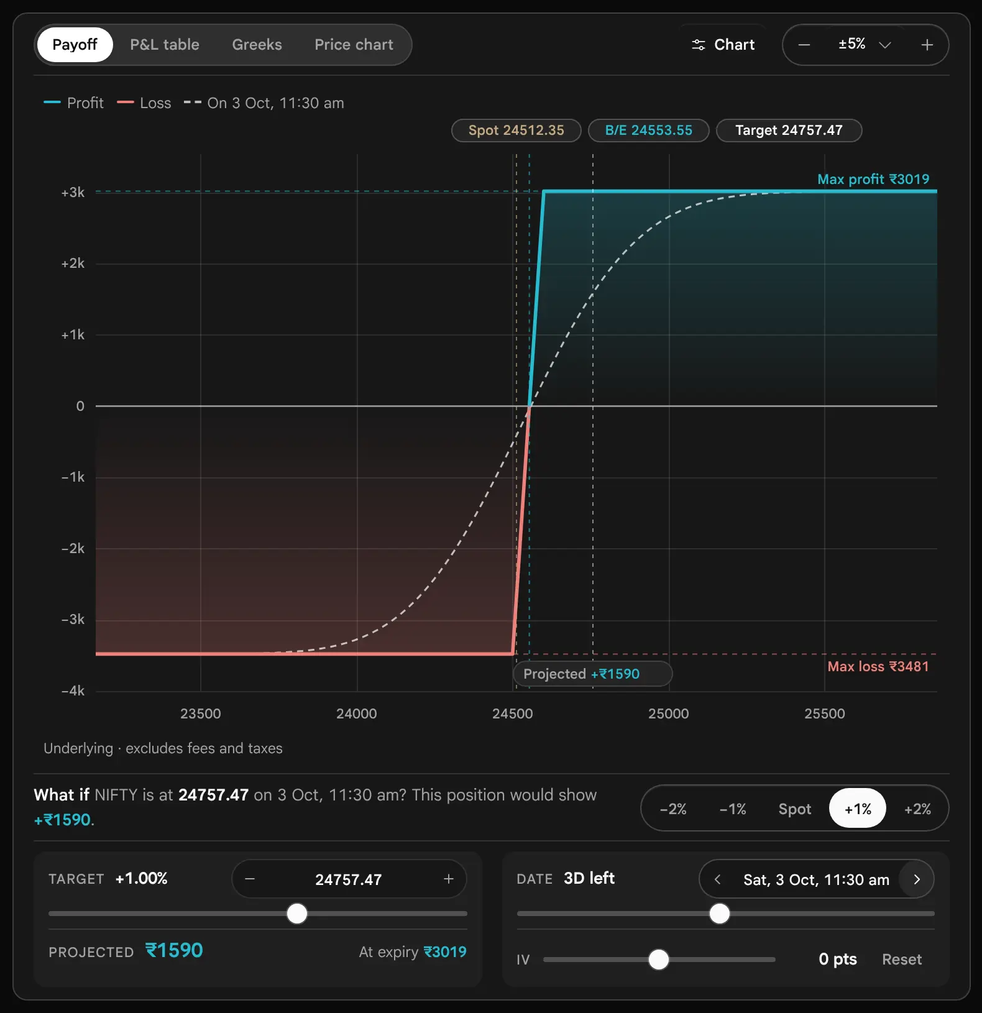The image size is (982, 1013).
Task: Click the B/E 24553.55 chip
Action: [x=649, y=131]
